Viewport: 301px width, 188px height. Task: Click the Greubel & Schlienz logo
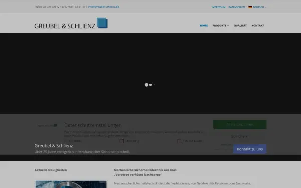(x=71, y=23)
